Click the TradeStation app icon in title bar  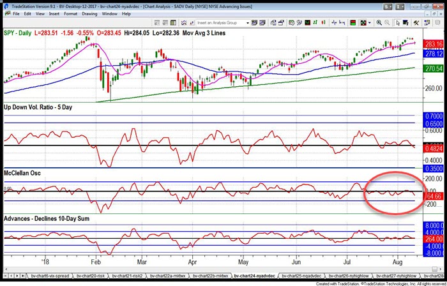coord(5,4)
